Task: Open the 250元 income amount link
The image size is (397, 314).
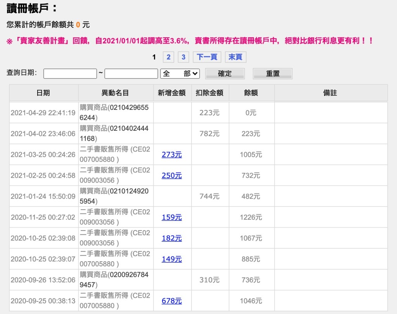Action: [171, 175]
